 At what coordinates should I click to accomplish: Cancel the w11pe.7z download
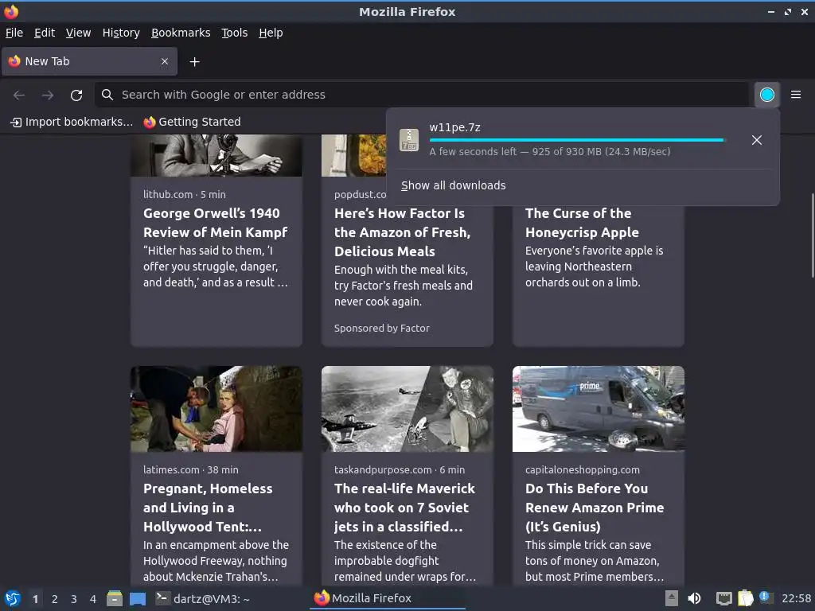(756, 140)
